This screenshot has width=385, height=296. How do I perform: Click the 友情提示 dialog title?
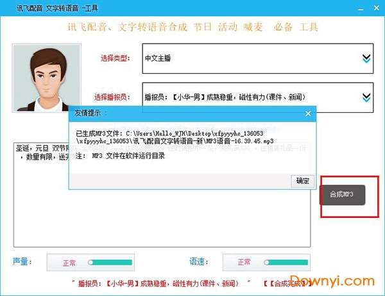87,113
